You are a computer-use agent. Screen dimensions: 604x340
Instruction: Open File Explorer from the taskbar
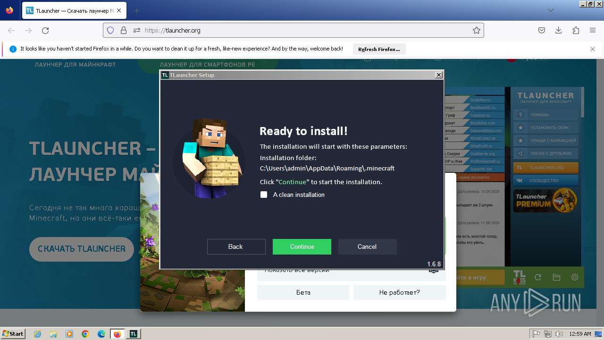(53, 334)
